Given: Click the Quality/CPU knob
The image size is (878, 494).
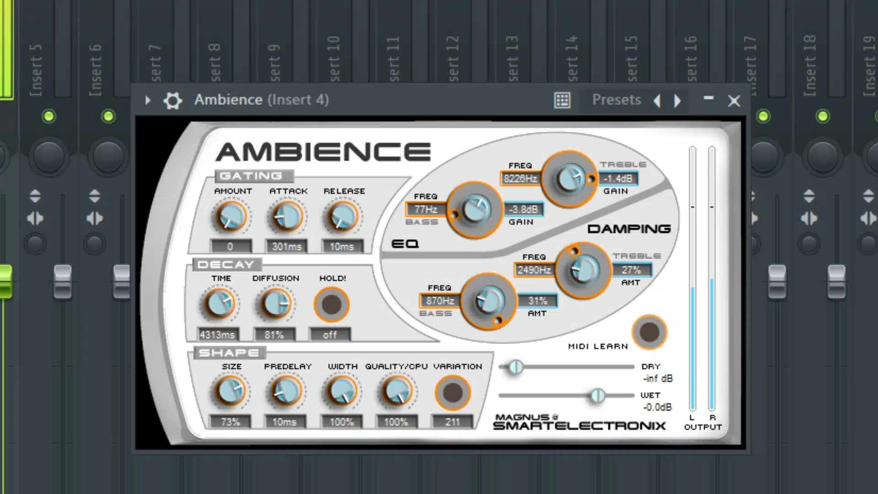Looking at the screenshot, I should (x=396, y=391).
